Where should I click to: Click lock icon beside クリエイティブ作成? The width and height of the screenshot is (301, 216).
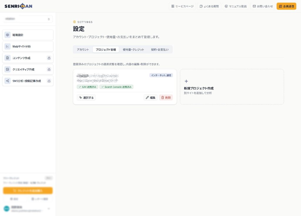point(49,69)
